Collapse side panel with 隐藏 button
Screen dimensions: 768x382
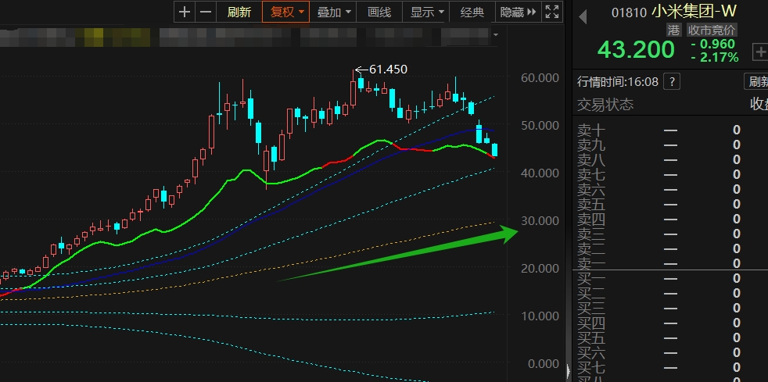(x=519, y=12)
